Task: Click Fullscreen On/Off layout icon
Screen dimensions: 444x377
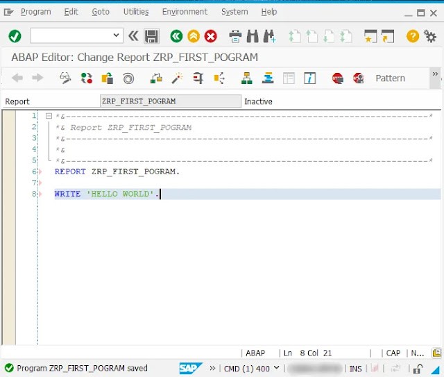Action: (289, 78)
